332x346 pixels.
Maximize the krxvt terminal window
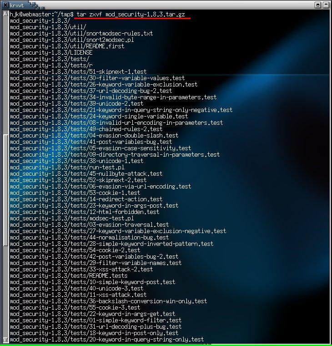click(318, 5)
